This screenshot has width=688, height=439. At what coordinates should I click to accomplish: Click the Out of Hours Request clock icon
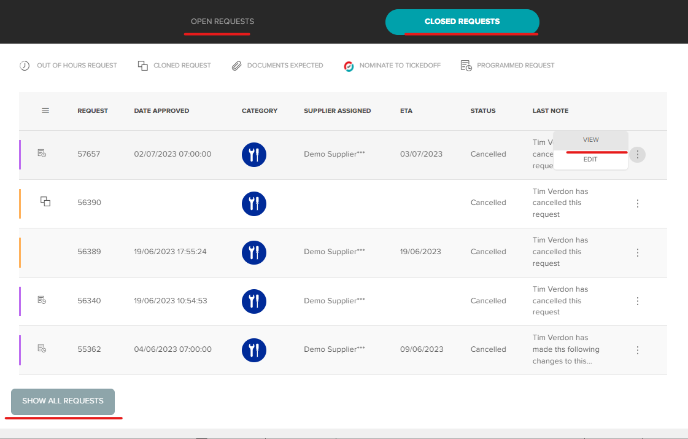[x=25, y=66]
